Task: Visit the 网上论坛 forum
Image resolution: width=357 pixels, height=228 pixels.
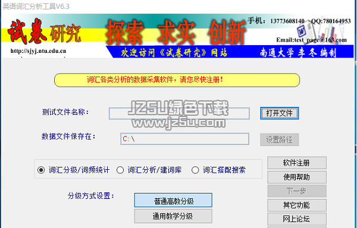Action: (x=297, y=219)
